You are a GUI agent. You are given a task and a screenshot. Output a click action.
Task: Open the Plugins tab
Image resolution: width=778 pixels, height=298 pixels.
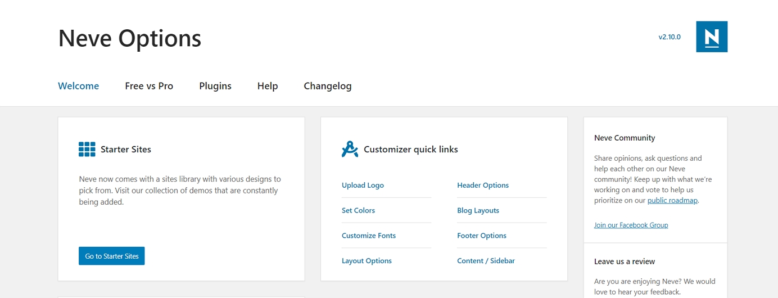click(215, 86)
